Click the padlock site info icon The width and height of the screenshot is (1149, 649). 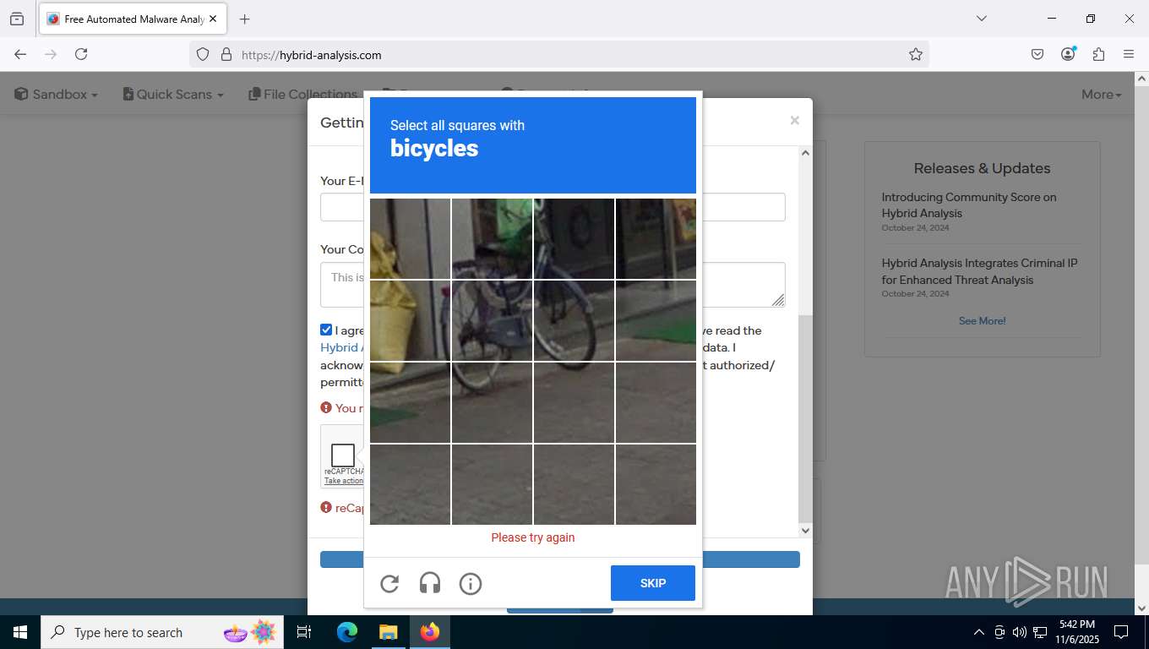(226, 54)
